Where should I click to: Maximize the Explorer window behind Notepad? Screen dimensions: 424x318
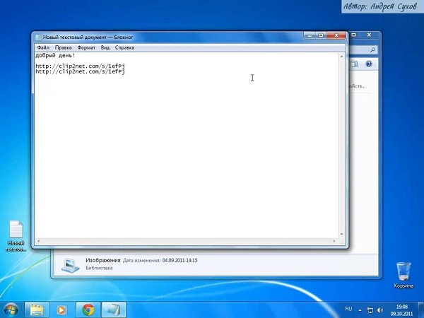click(x=354, y=35)
